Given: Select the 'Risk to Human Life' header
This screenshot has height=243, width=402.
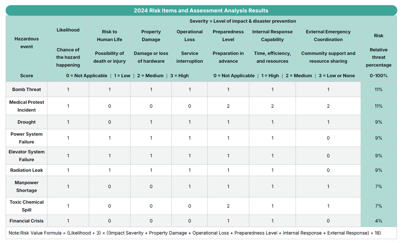Looking at the screenshot, I should (x=110, y=35).
